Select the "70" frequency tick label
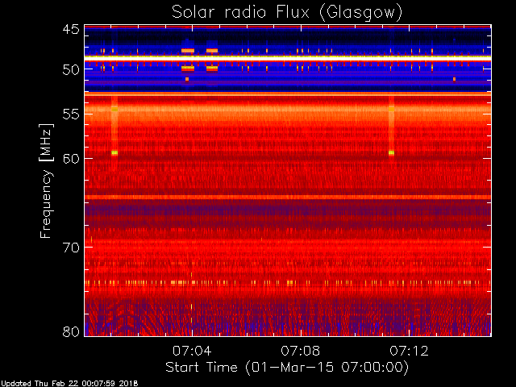516x387 pixels. pyautogui.click(x=71, y=248)
